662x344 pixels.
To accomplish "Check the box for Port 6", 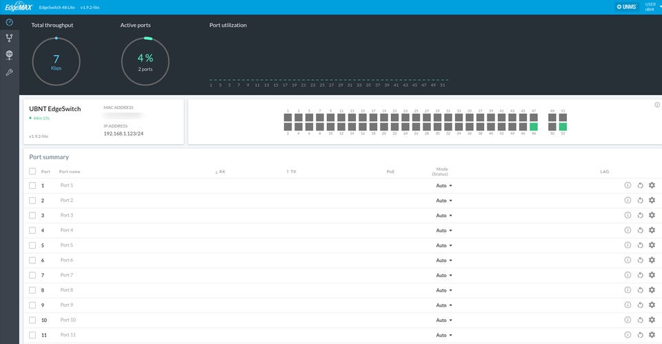I will pos(32,261).
